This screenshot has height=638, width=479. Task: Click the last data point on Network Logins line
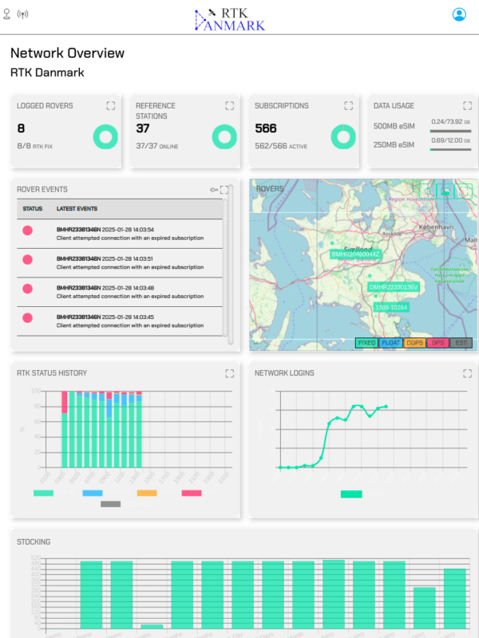coord(386,407)
